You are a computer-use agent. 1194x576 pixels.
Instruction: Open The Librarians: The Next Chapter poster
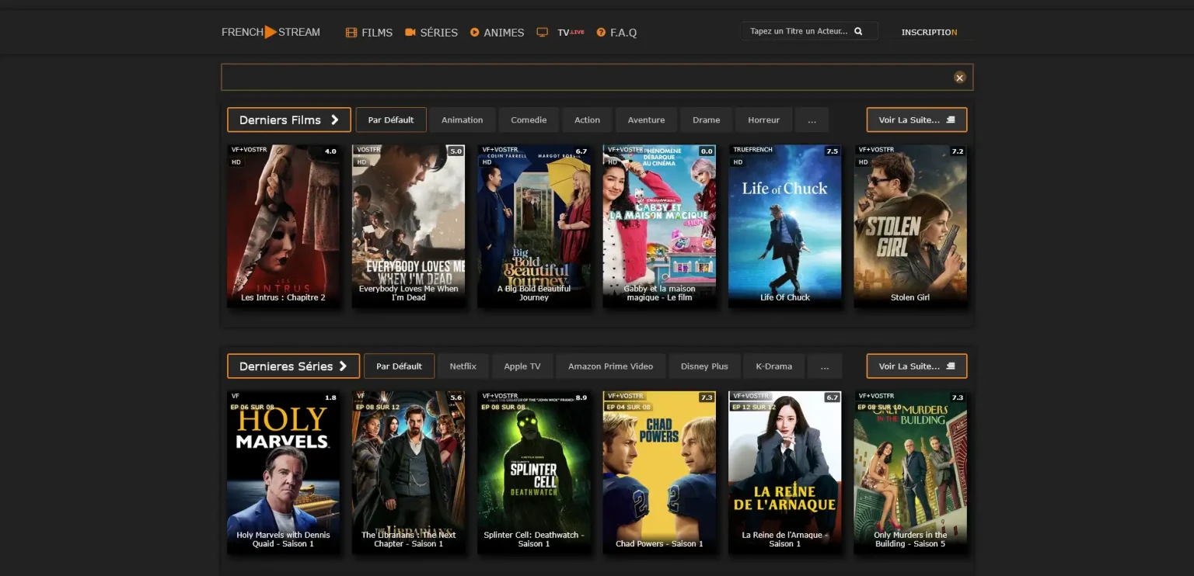tap(408, 472)
